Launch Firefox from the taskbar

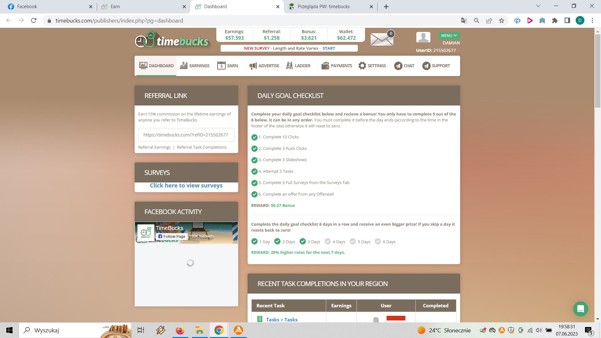tap(180, 330)
